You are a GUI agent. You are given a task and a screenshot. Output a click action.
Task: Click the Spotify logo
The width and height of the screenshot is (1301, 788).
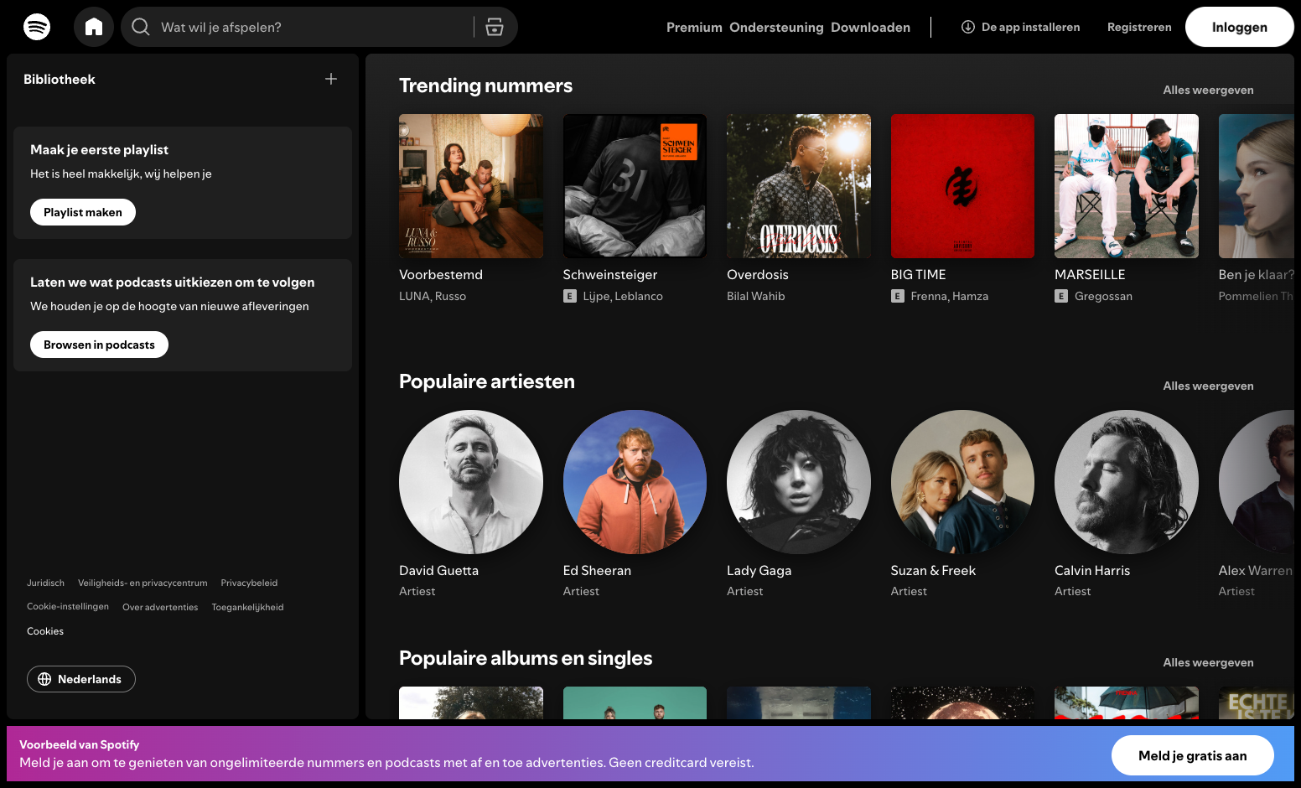point(37,27)
